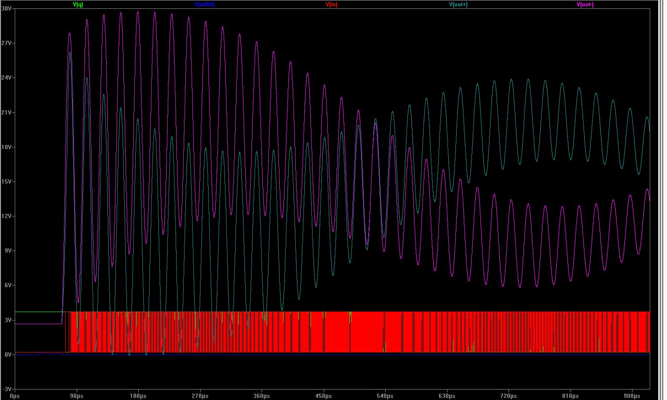Select the 540µs time axis label
Screen dimensions: 667x400
click(385, 396)
